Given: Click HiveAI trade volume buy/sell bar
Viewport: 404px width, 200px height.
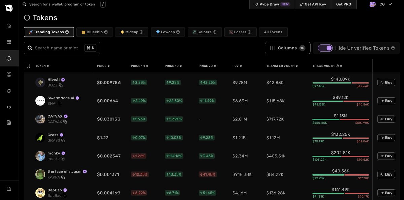Looking at the screenshot, I should pyautogui.click(x=341, y=83).
